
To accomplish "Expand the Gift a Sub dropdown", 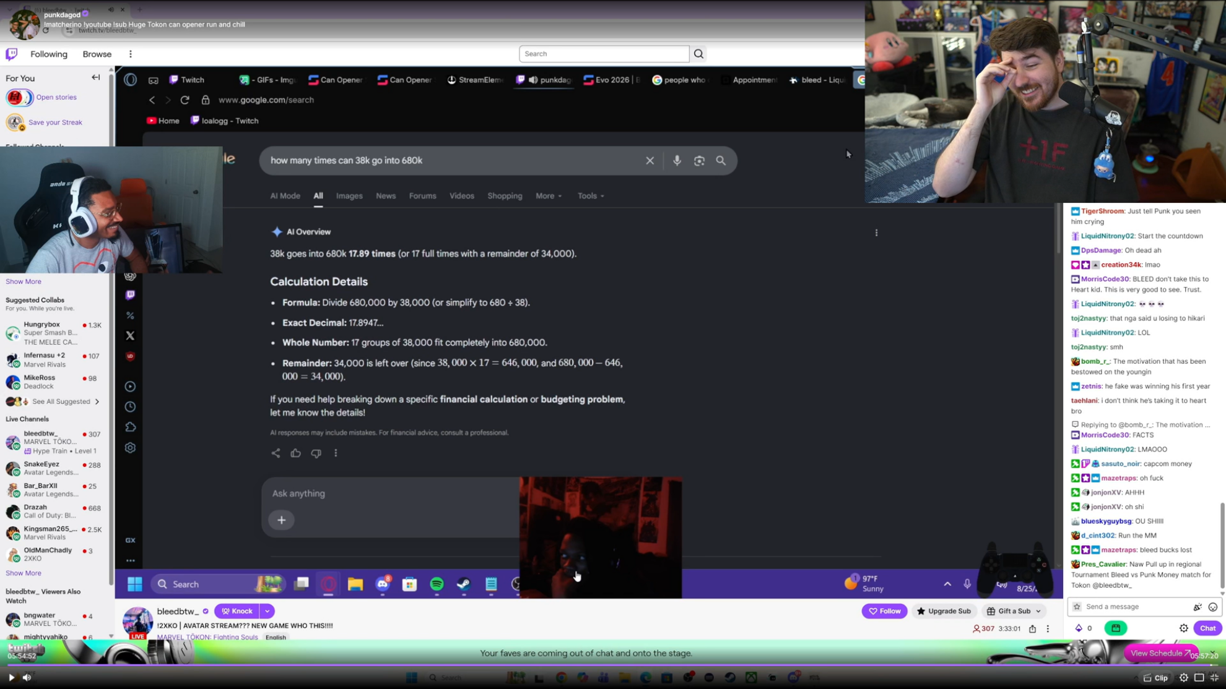I will click(x=1038, y=612).
